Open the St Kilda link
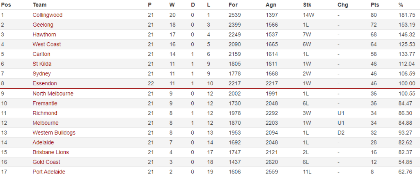This screenshot has width=420, height=176. click(x=42, y=64)
